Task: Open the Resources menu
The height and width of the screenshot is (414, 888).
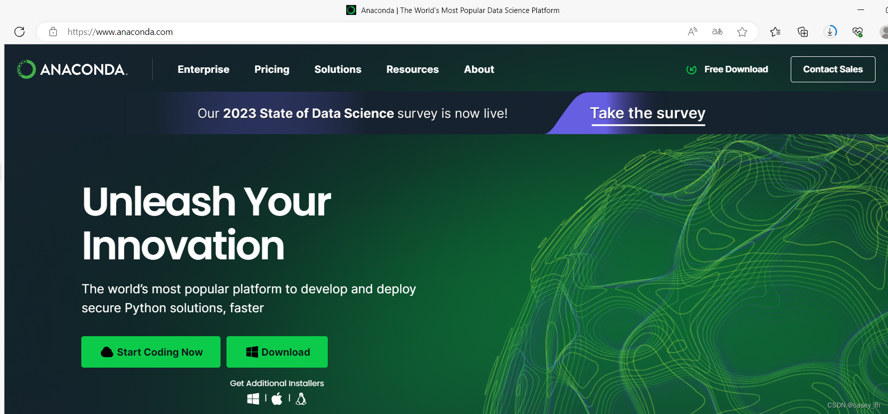Action: pos(413,69)
